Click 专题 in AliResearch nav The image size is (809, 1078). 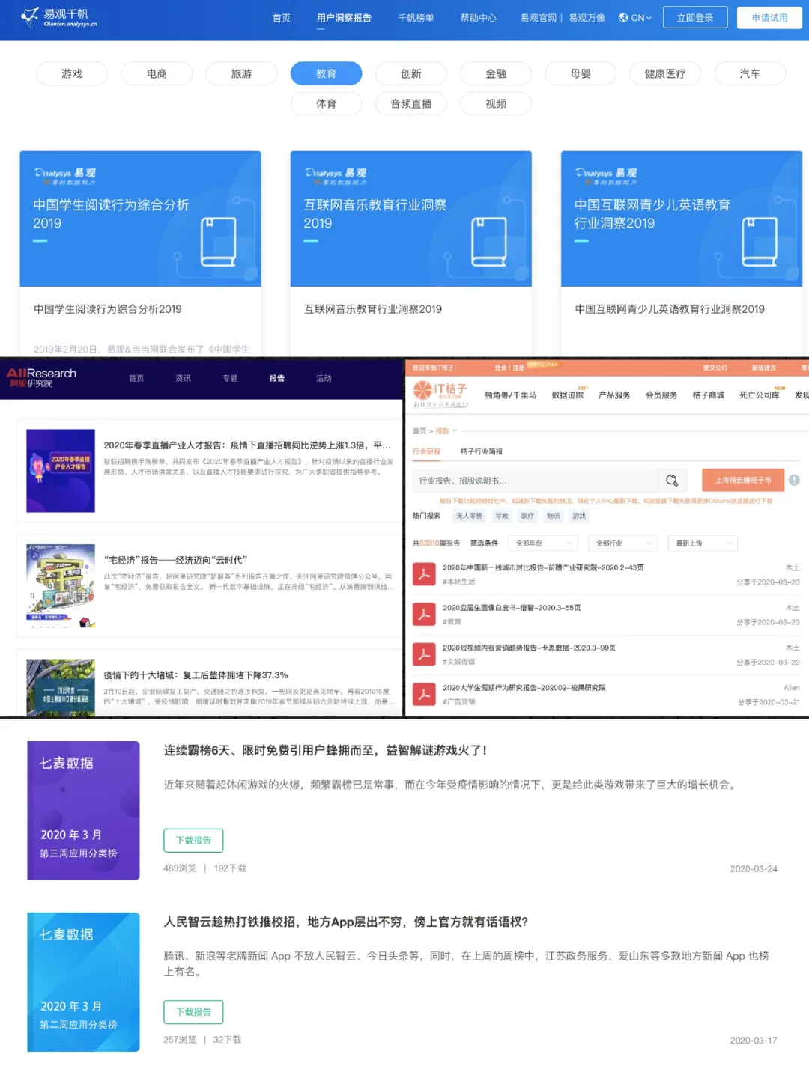(230, 378)
